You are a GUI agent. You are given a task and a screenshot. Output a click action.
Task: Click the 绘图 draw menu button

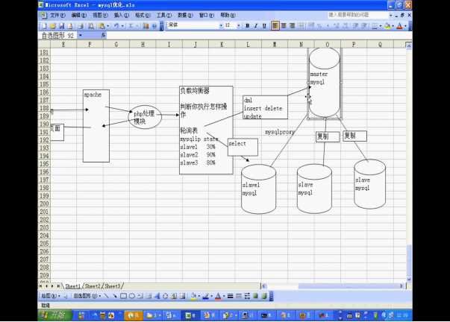pos(49,296)
